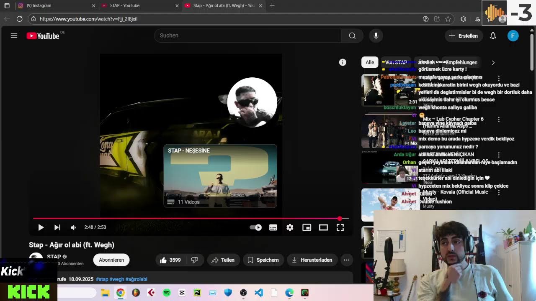This screenshot has height=301, width=536.
Task: Open options for the 13:45 video
Action: click(x=499, y=155)
